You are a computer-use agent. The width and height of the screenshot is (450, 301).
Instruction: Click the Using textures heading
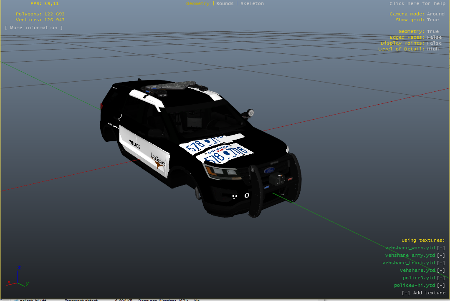coord(423,240)
